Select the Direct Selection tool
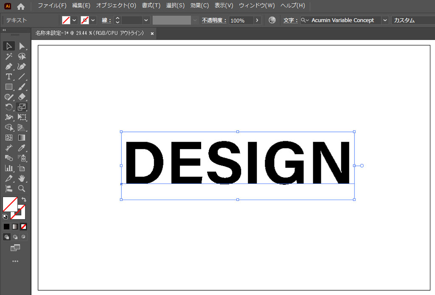 coord(22,46)
